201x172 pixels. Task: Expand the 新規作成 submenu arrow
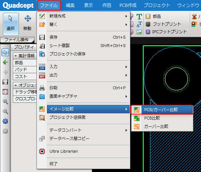[126, 16]
